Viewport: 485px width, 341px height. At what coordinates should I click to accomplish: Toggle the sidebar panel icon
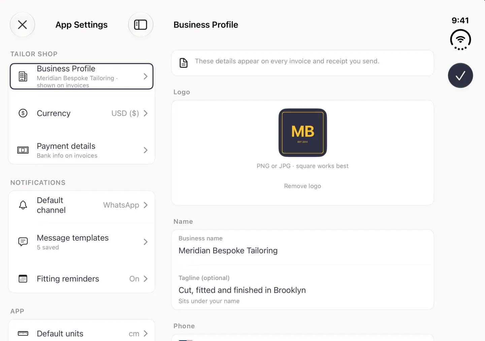[140, 25]
